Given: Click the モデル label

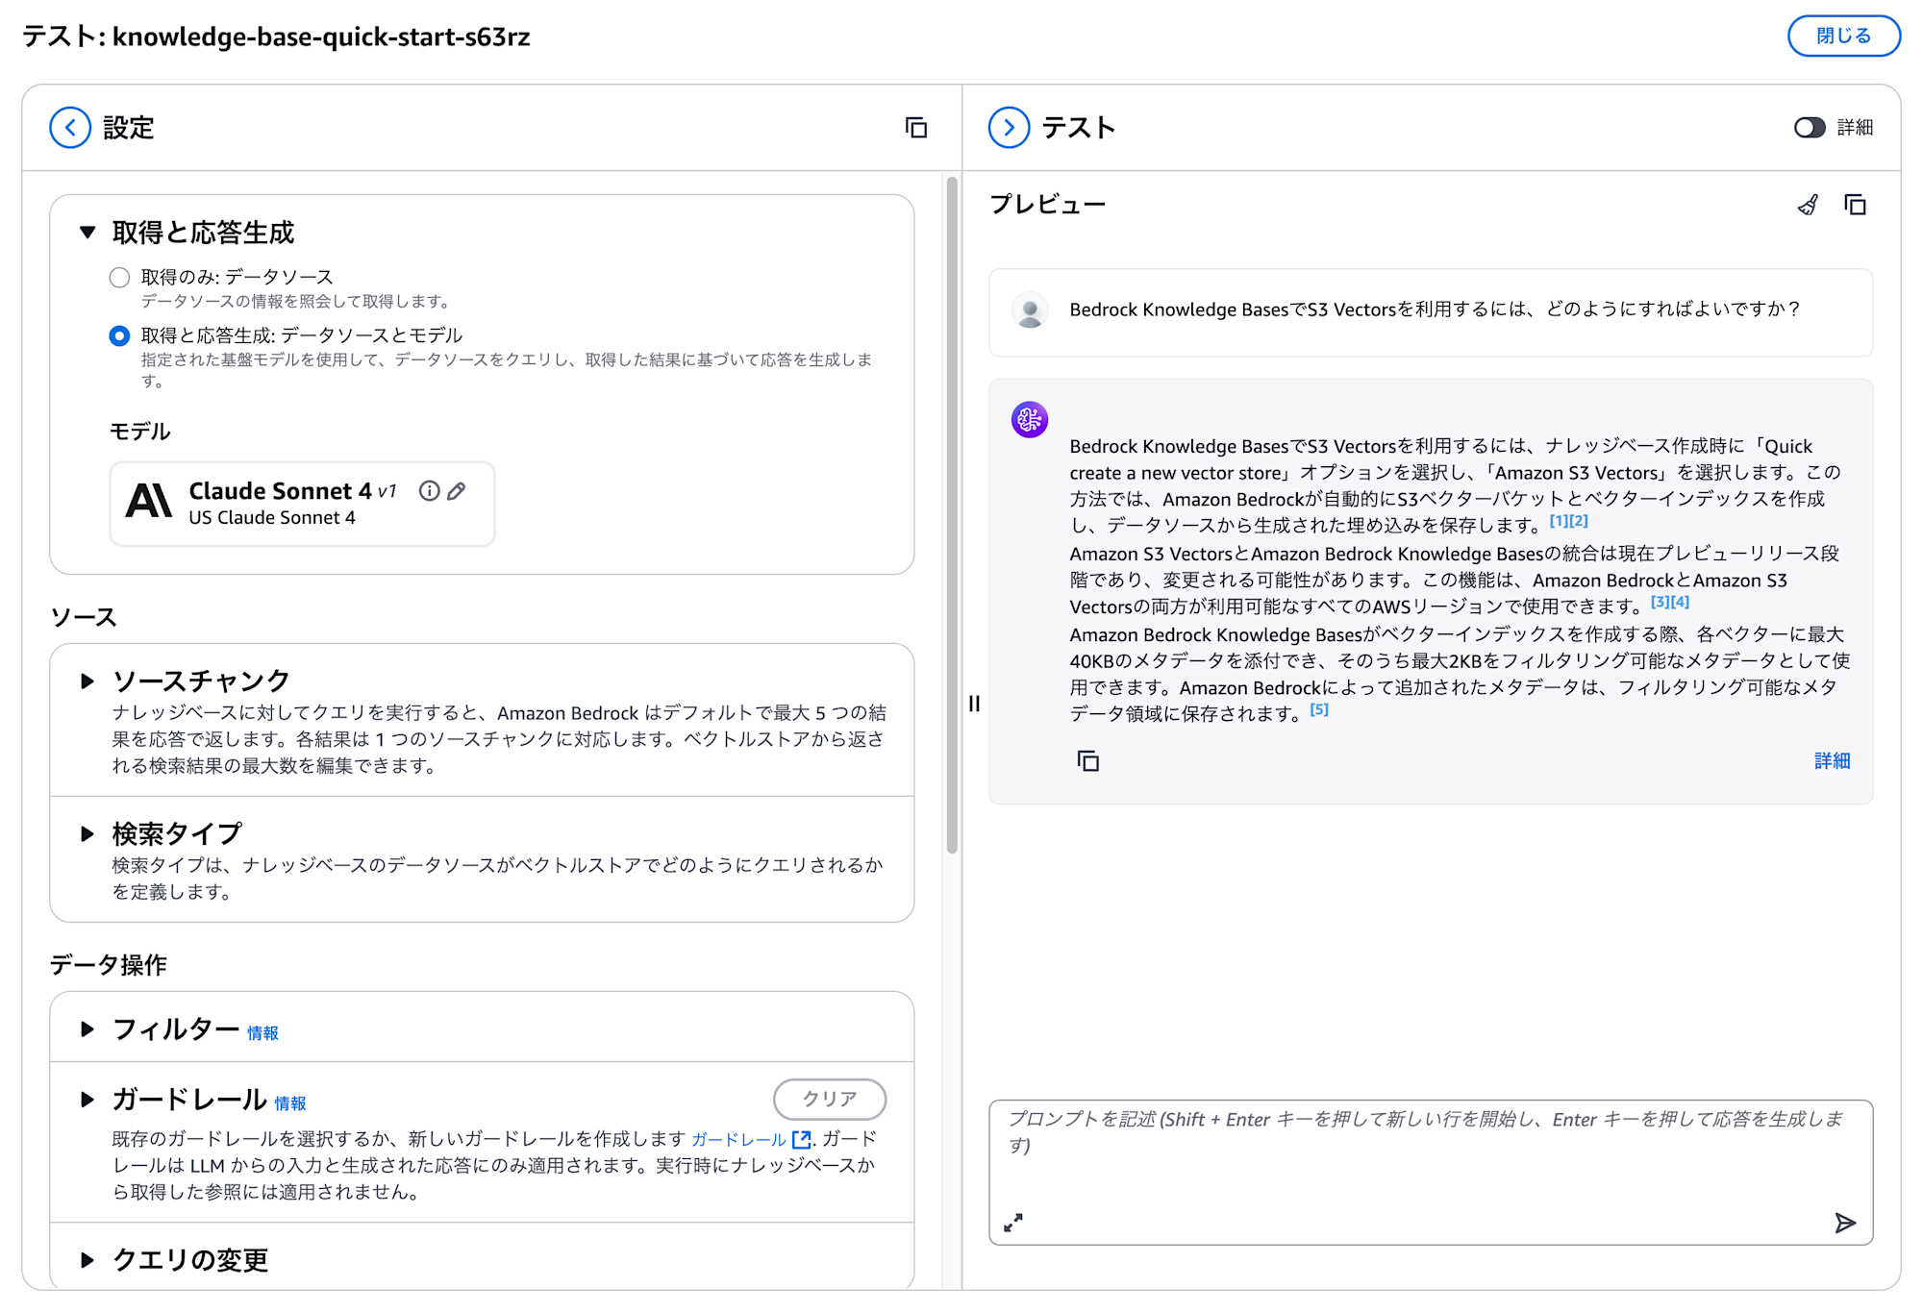Looking at the screenshot, I should [x=139, y=432].
